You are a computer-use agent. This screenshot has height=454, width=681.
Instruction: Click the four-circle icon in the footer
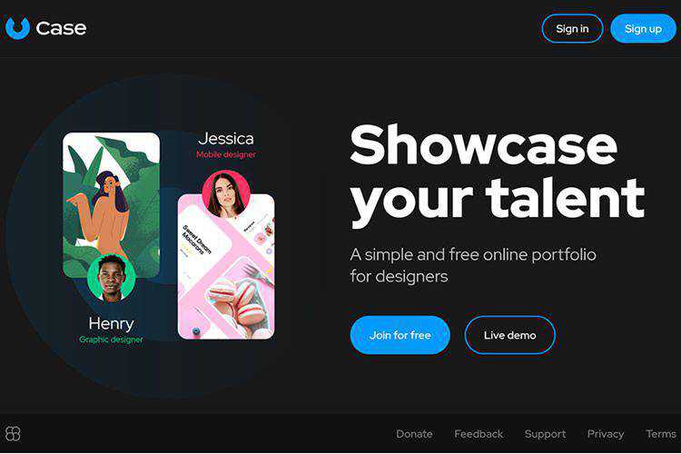[13, 434]
